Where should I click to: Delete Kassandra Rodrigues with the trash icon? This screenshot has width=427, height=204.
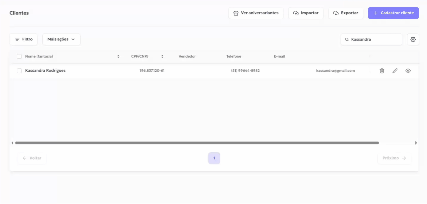point(382,71)
